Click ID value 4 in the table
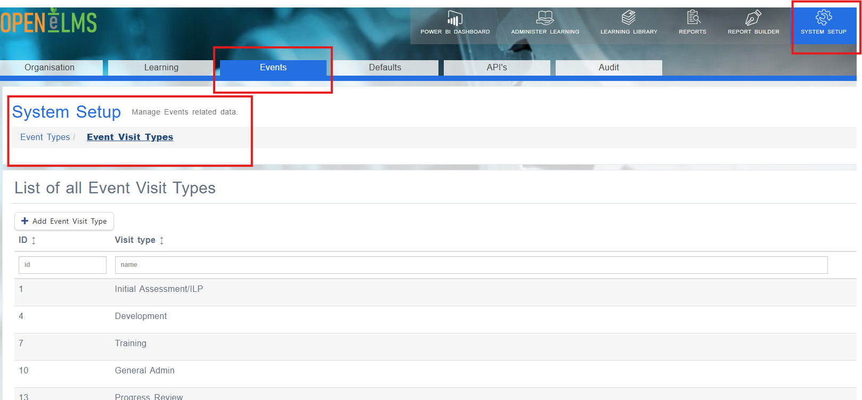Screen dimensions: 862x400 [x=21, y=316]
